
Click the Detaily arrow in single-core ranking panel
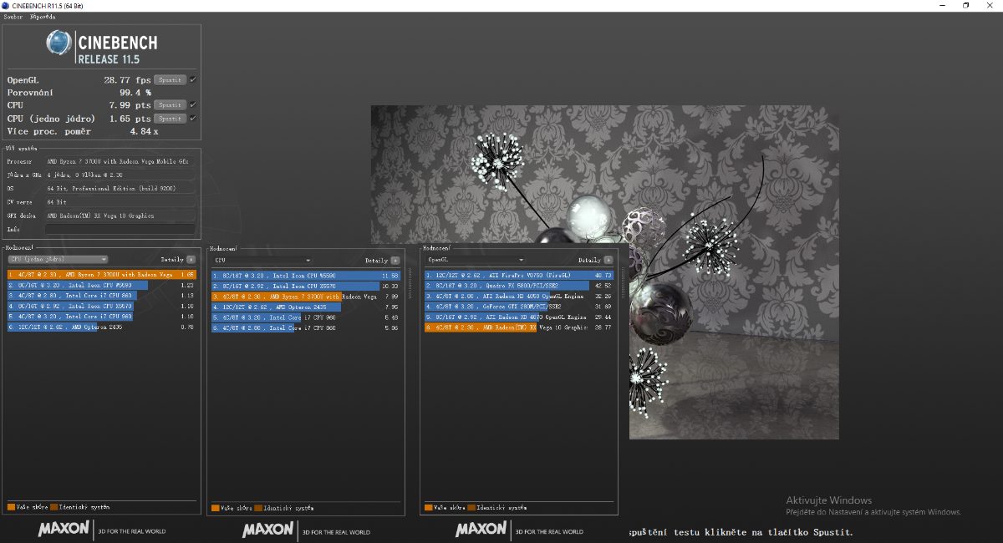click(x=191, y=260)
